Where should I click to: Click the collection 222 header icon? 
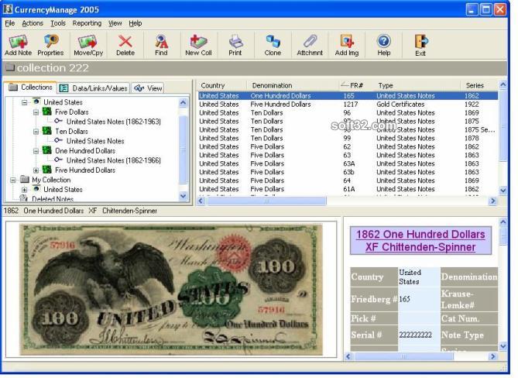[x=10, y=67]
